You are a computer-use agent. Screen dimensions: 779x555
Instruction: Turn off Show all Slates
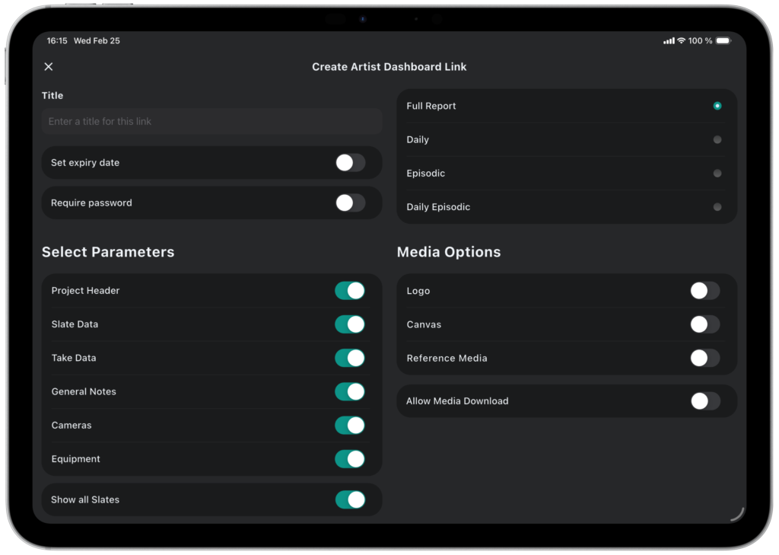pyautogui.click(x=350, y=500)
